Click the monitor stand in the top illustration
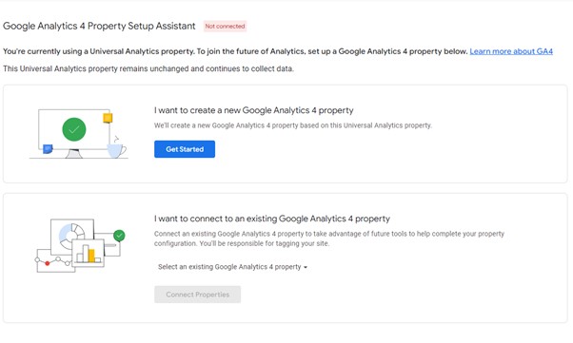Viewport: 573px width, 343px height. (x=74, y=154)
